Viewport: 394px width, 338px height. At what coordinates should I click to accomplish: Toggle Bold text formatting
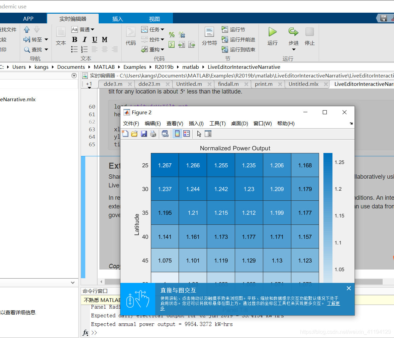click(75, 40)
